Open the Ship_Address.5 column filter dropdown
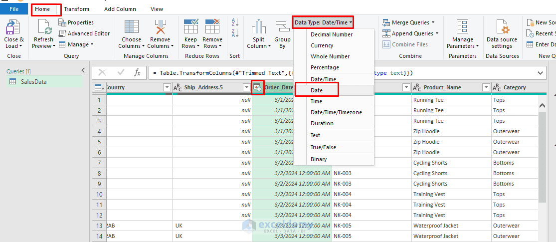Viewport: 556px width, 242px height. click(247, 87)
